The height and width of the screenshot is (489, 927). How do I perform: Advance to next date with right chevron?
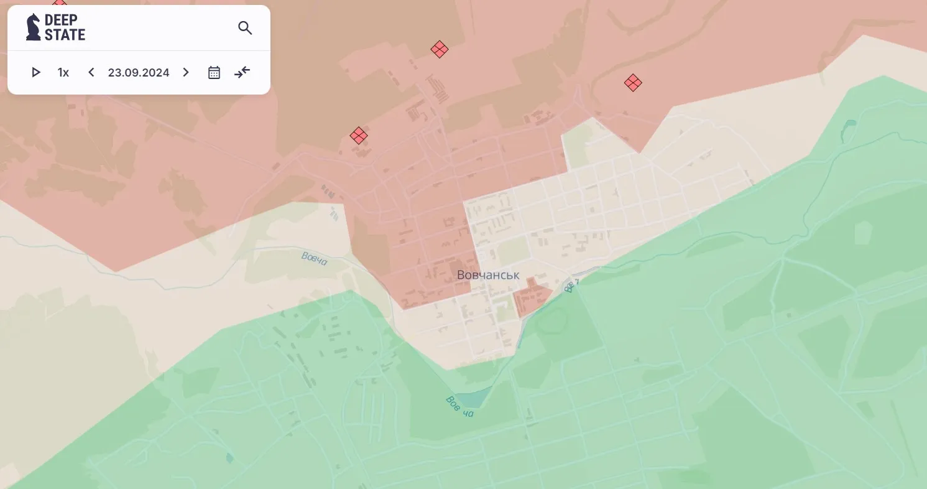186,72
